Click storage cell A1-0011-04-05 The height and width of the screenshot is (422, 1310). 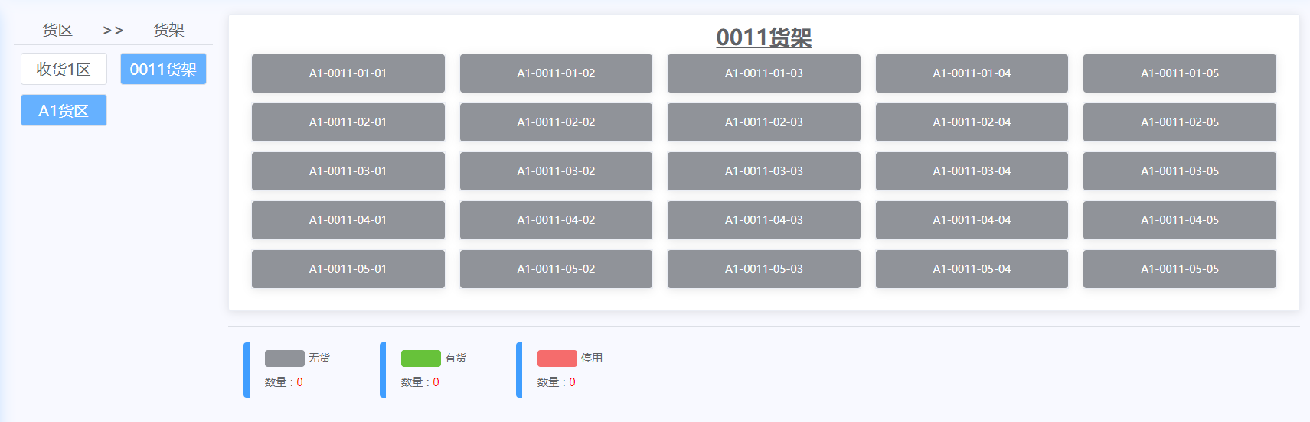pyautogui.click(x=1179, y=220)
